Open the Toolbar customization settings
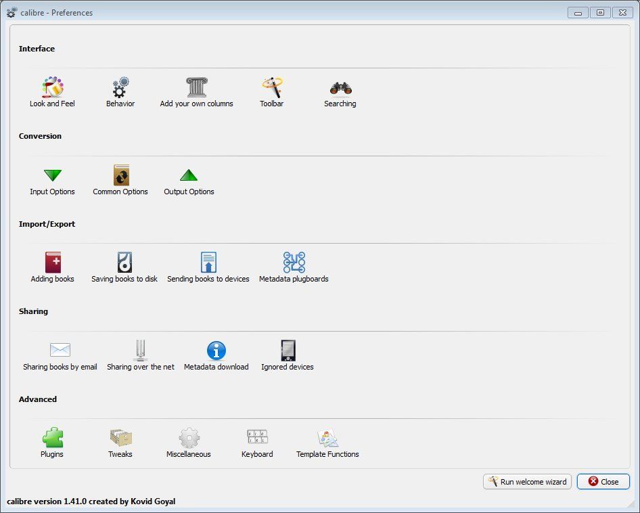Screen dimensions: 640x513 [x=271, y=88]
